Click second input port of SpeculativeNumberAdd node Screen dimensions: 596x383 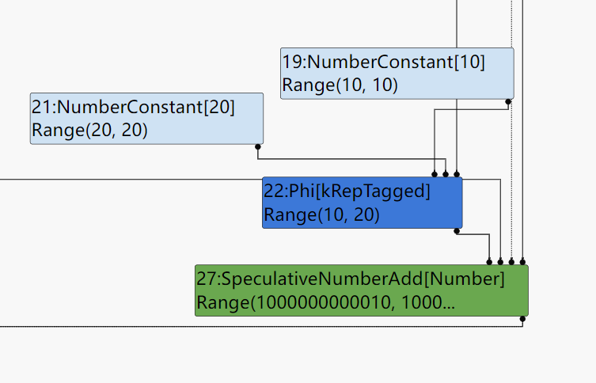500,261
